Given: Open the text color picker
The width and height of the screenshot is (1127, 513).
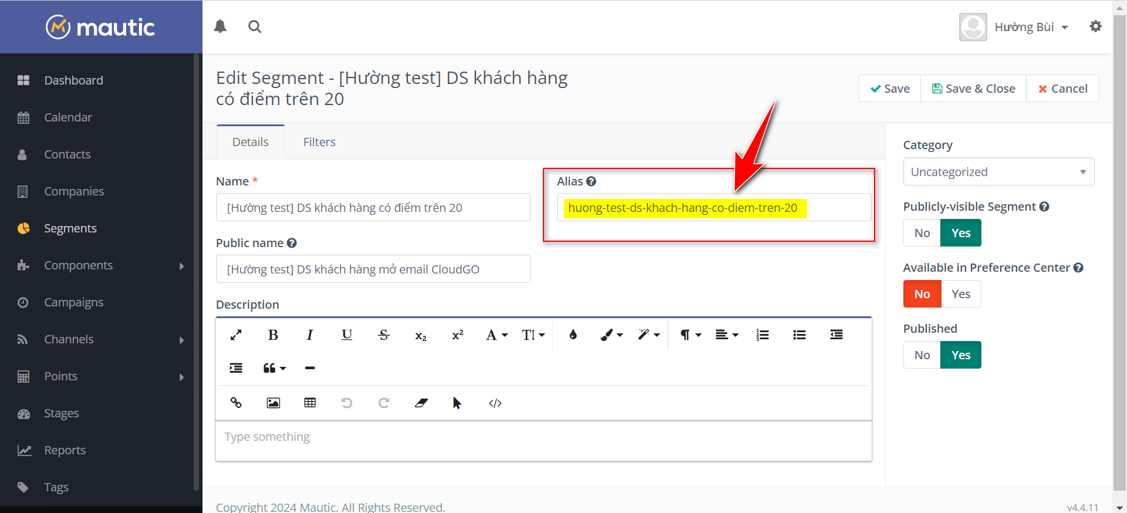Looking at the screenshot, I should (x=573, y=335).
